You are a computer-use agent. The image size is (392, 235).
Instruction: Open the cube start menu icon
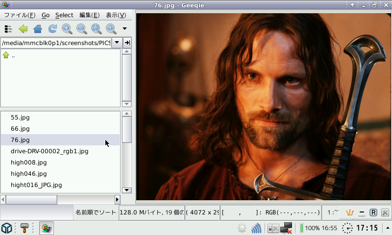7,228
